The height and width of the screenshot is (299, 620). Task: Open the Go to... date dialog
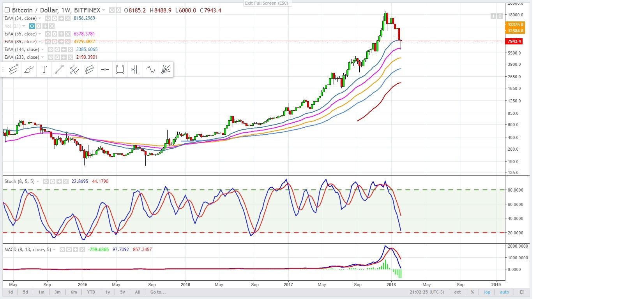tap(158, 292)
